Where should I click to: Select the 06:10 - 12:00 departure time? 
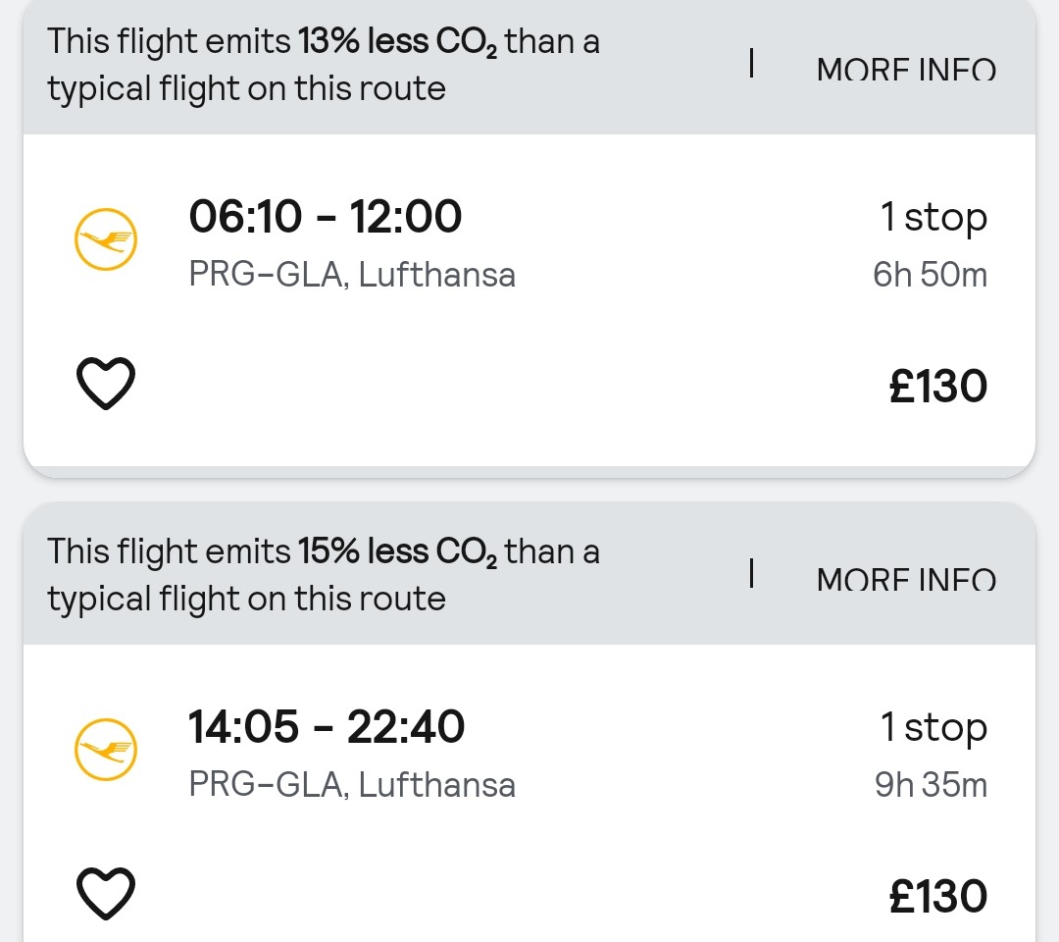[325, 217]
